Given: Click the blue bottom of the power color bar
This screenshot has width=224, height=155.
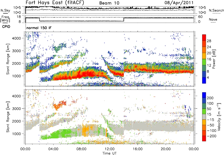Looking at the screenshot, I should [204, 80].
